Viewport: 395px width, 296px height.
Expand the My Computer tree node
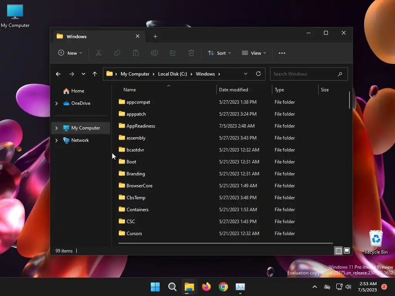pos(56,128)
